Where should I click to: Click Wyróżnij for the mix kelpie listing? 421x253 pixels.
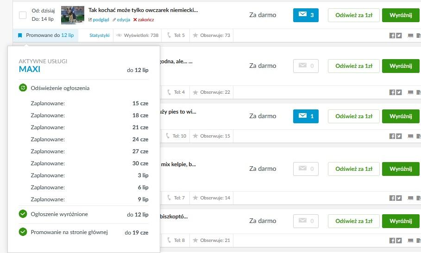click(401, 169)
